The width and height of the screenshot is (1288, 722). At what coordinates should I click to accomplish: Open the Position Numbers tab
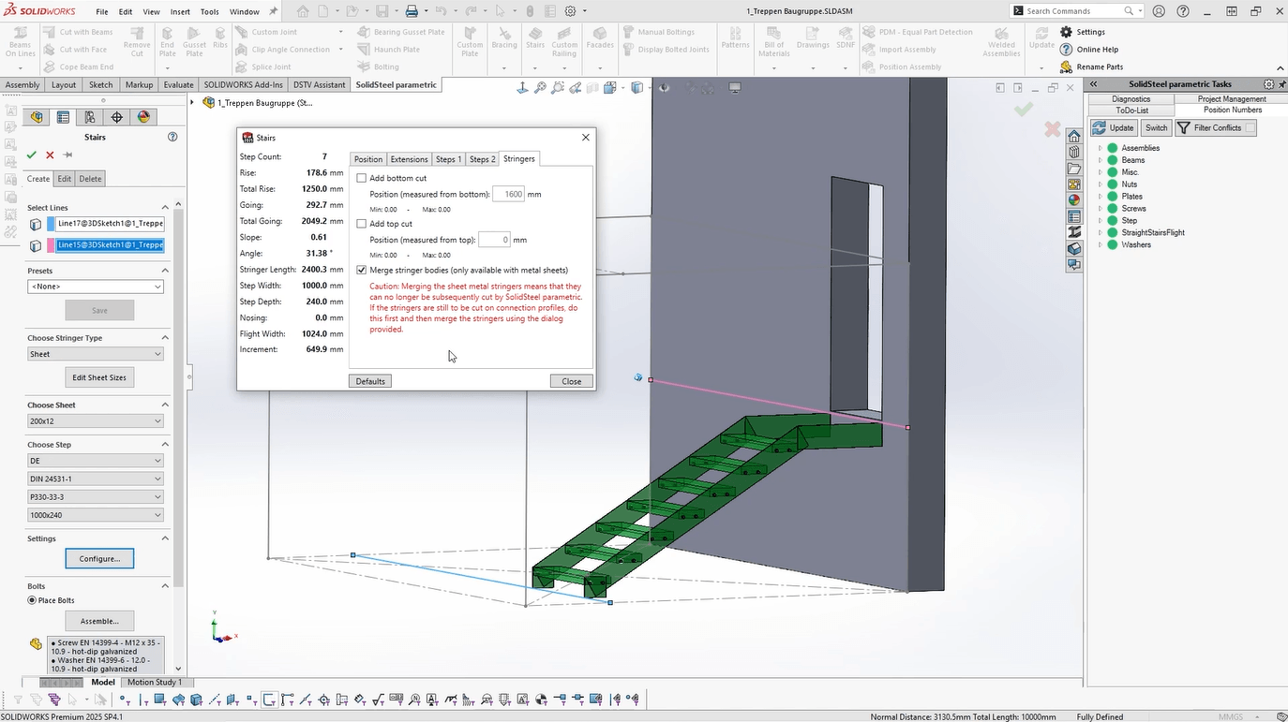pyautogui.click(x=1232, y=110)
